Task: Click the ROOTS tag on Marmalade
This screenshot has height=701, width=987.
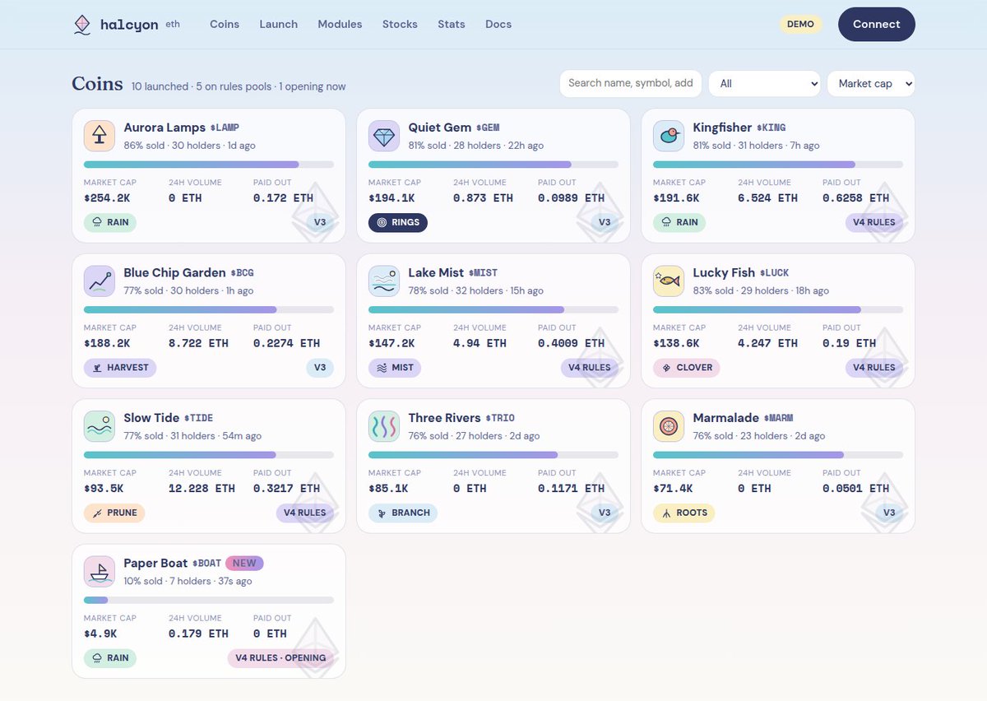Action: 684,513
